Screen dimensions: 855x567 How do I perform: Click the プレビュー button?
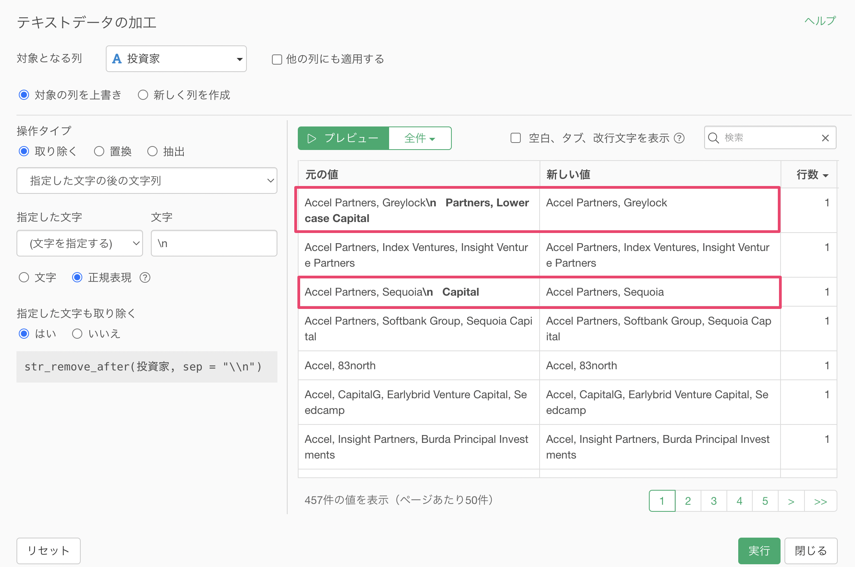point(343,138)
